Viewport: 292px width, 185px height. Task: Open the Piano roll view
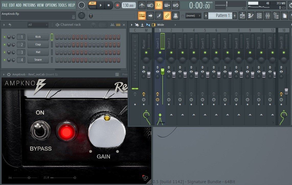(251, 16)
